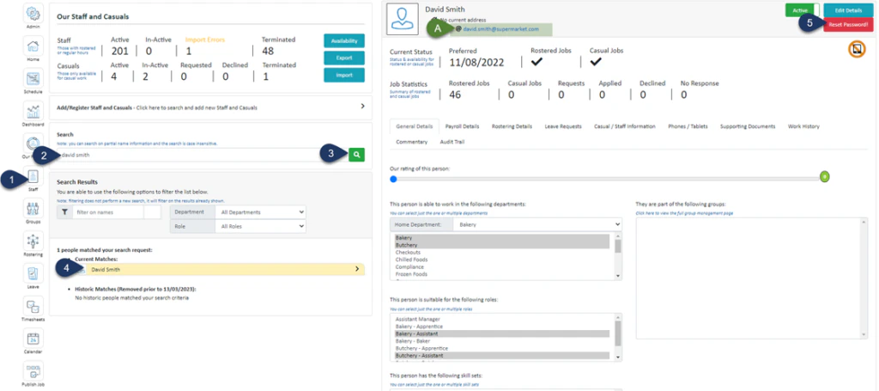The image size is (879, 391).
Task: Expand Add/Register Staff and Casuals section
Action: point(211,107)
